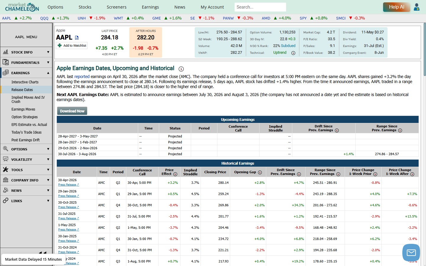Click the Stock Info bar chart icon
This screenshot has width=426, height=266.
6,52
